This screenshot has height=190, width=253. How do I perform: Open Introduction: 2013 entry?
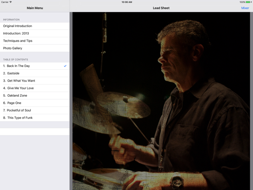(35, 34)
